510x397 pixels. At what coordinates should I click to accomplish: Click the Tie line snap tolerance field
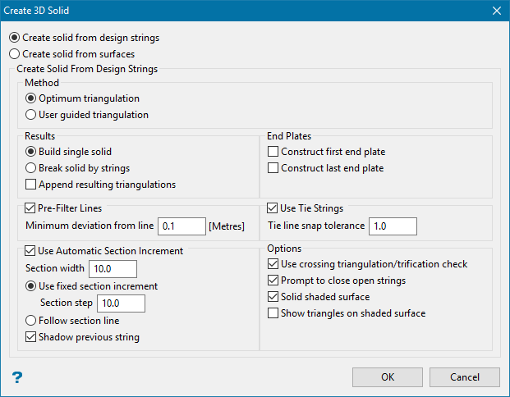pyautogui.click(x=393, y=226)
